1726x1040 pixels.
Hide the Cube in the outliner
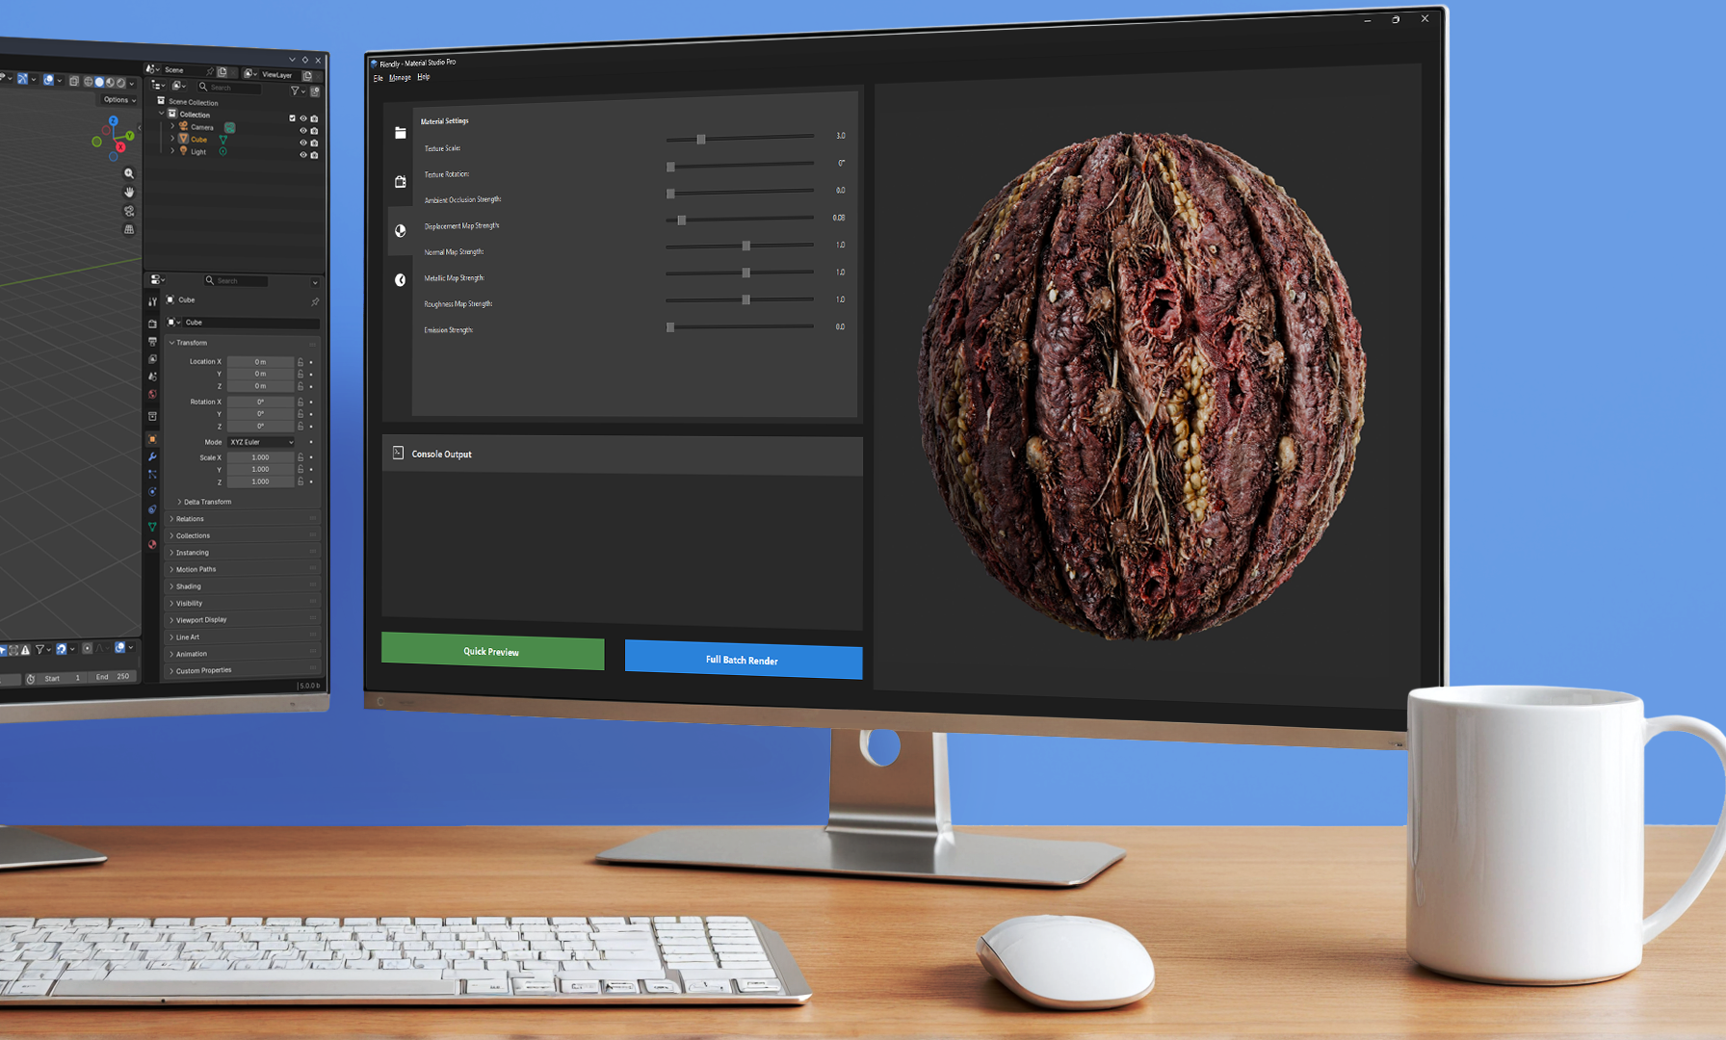[x=302, y=143]
